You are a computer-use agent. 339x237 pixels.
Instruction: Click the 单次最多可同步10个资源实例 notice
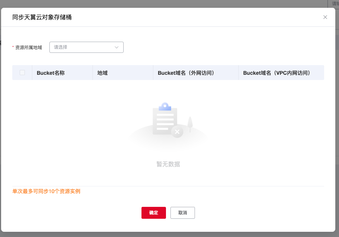click(46, 191)
